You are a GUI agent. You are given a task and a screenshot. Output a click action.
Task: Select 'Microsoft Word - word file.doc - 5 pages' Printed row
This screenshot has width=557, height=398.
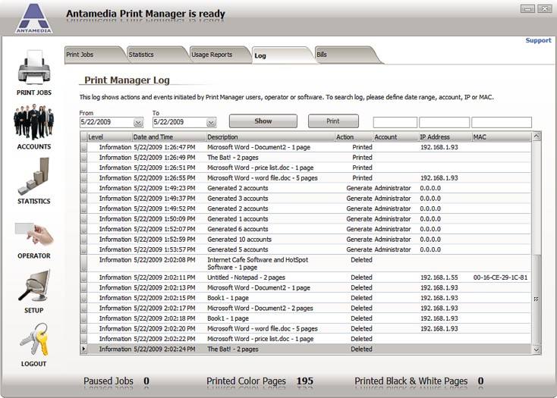click(306, 178)
